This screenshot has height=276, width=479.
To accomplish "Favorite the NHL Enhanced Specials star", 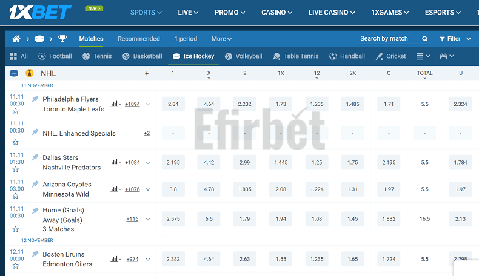I will click(x=16, y=142).
